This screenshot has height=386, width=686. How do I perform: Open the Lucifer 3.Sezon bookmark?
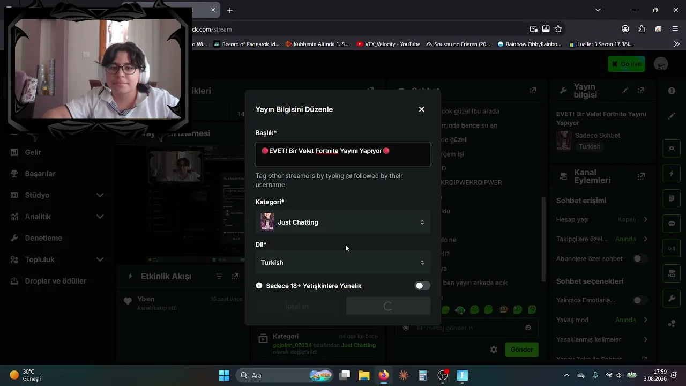tap(601, 44)
